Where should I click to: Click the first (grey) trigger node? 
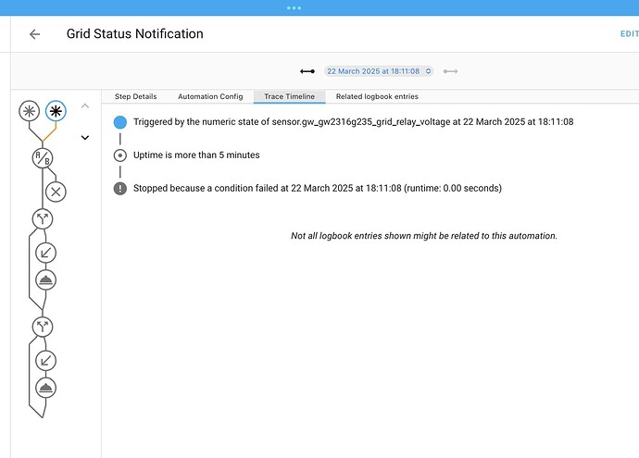click(x=30, y=112)
